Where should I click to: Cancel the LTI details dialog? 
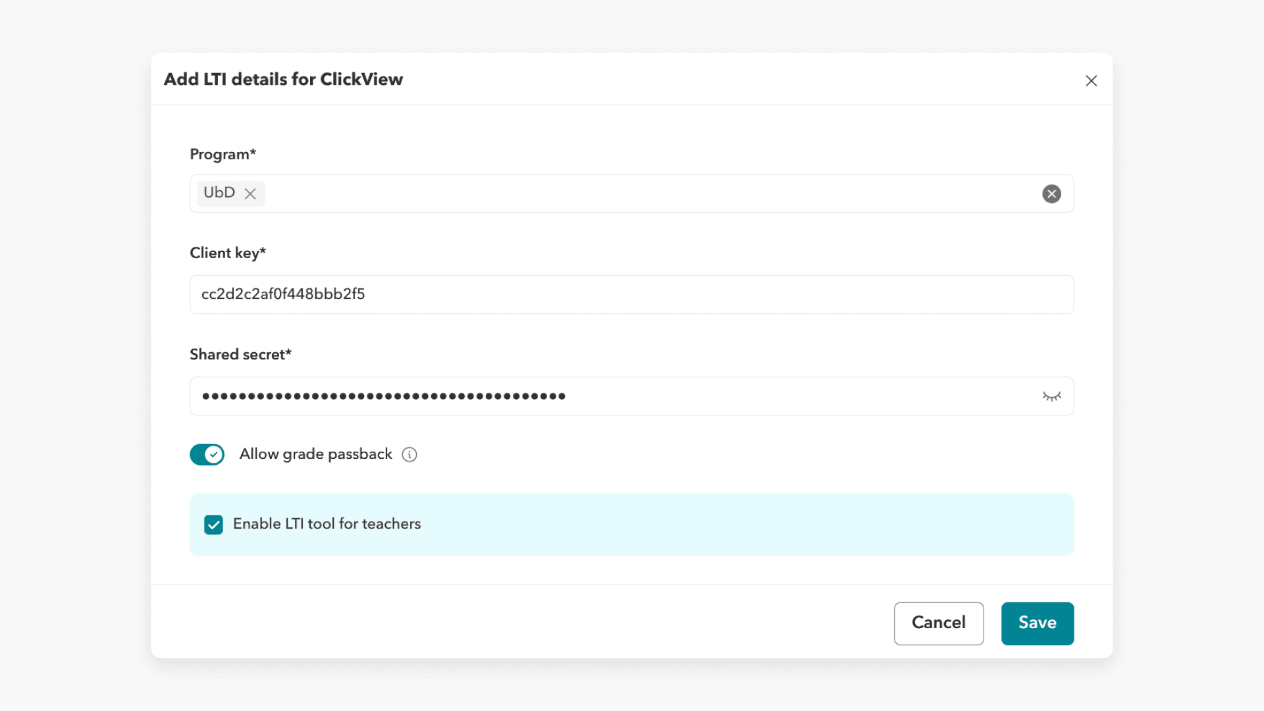(939, 623)
